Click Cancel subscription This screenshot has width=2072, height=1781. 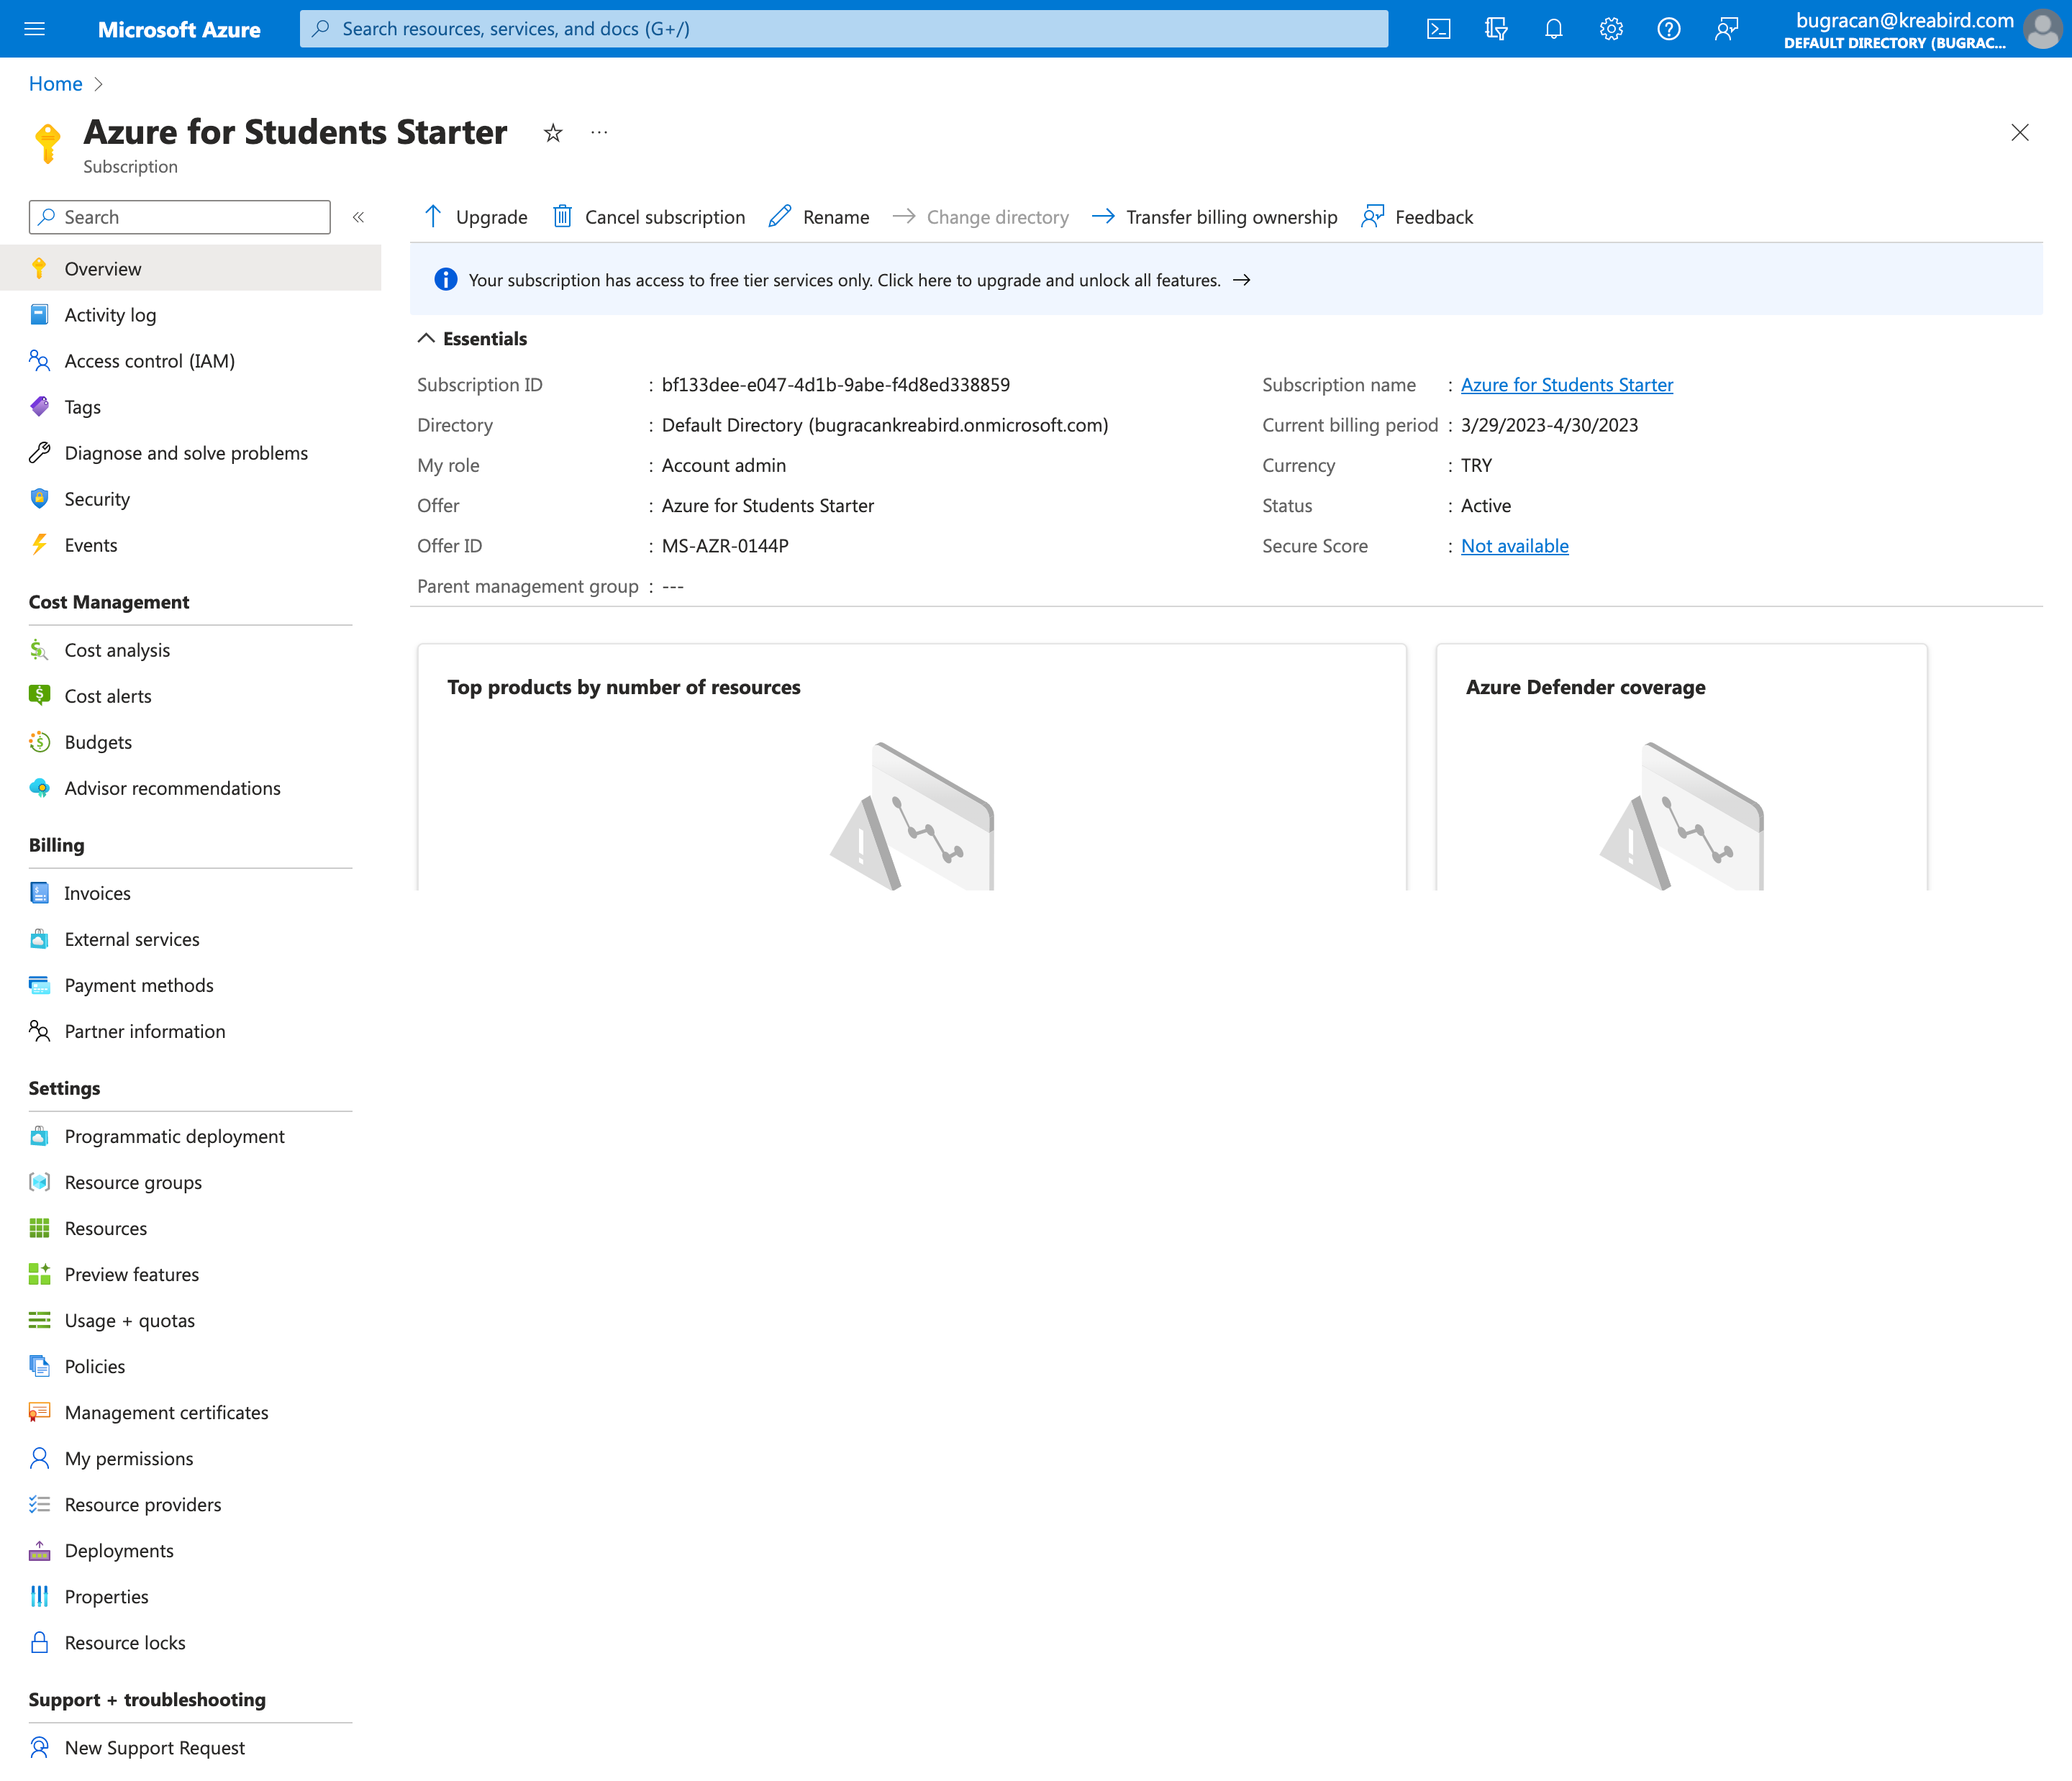pyautogui.click(x=649, y=217)
